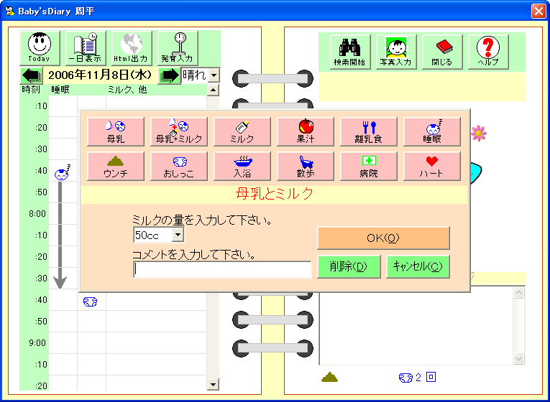Click the sleeping baby icon in the 睡眠 column
Screen dimensions: 550x402
tap(62, 172)
